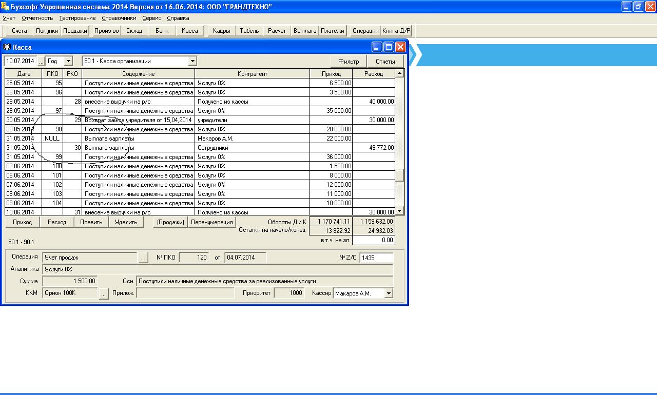
Task: Expand the 50.1 - Касса организации account dropdown
Action: pos(192,61)
